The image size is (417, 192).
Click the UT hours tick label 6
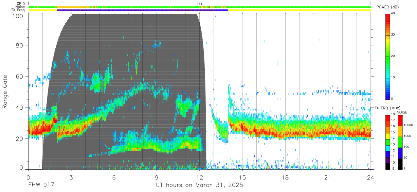[114, 177]
